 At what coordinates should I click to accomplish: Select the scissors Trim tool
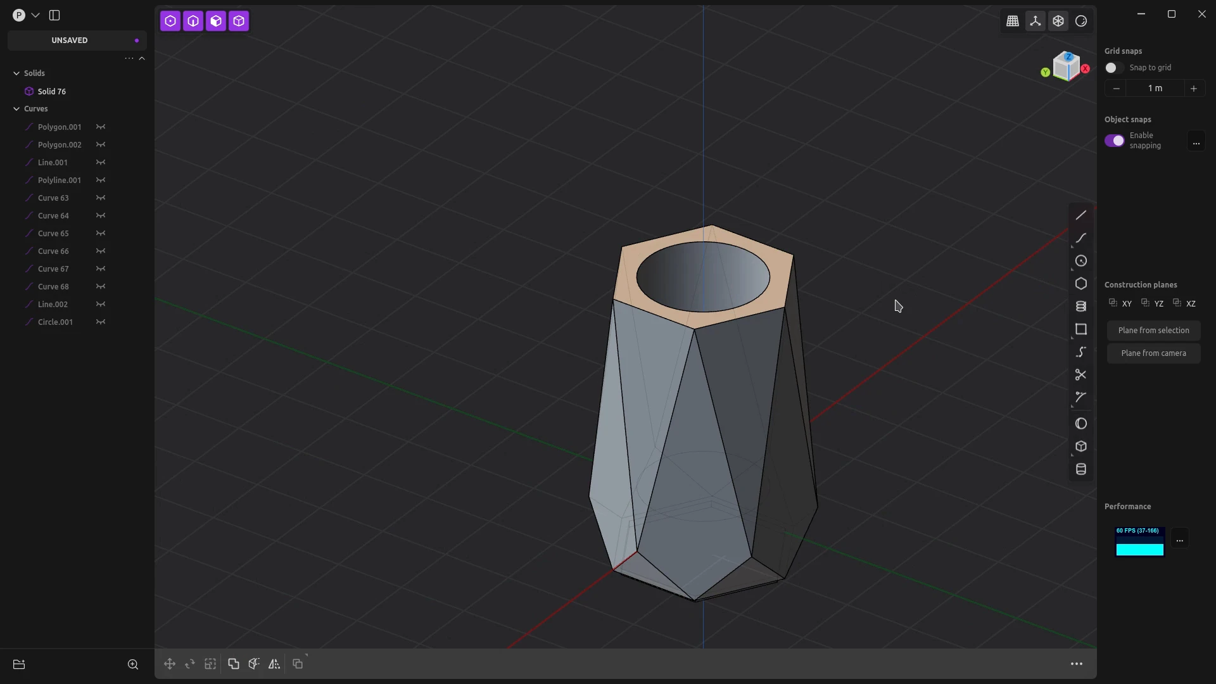pyautogui.click(x=1081, y=375)
